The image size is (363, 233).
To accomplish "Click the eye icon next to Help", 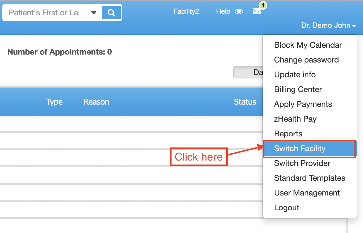I will (x=239, y=12).
